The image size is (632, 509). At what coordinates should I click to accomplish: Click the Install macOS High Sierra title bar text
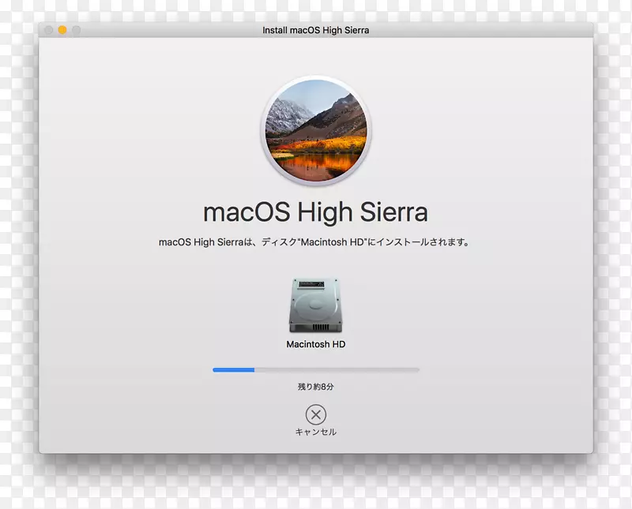[316, 30]
